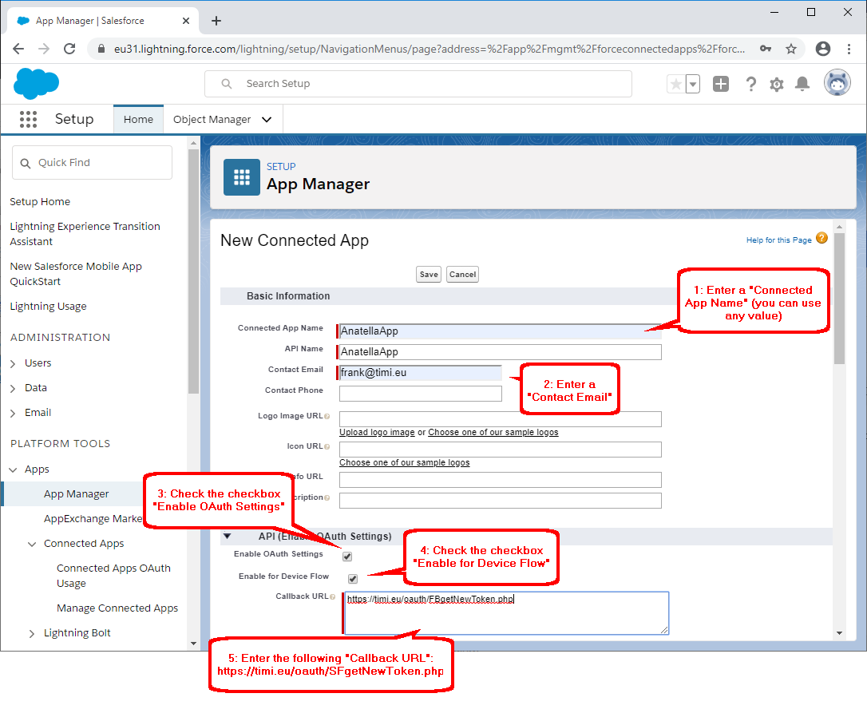Focus the Search Setup field
Image resolution: width=867 pixels, height=725 pixels.
pyautogui.click(x=418, y=84)
